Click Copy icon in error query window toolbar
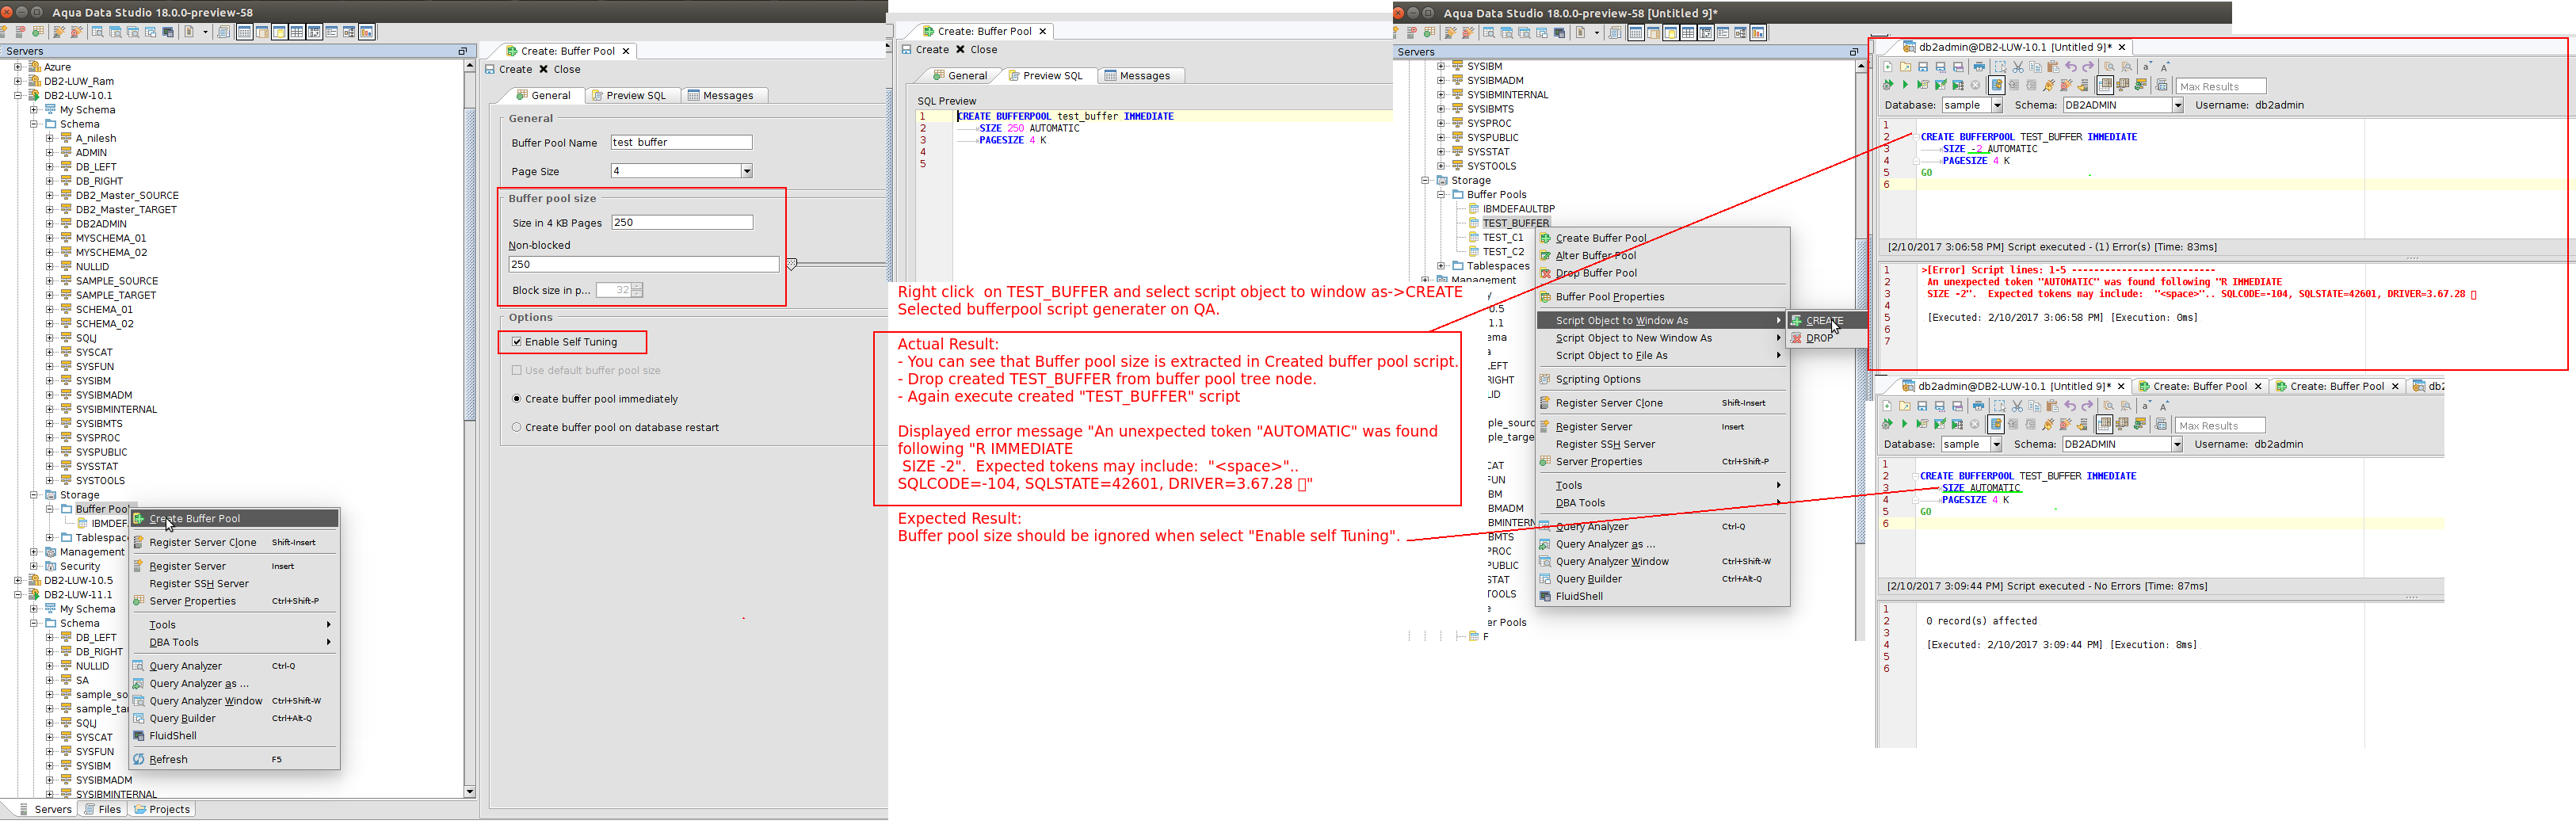The width and height of the screenshot is (2576, 828). 2036,67
